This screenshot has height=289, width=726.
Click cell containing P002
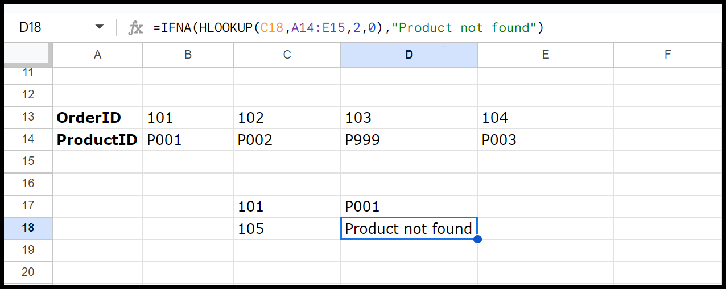click(287, 140)
